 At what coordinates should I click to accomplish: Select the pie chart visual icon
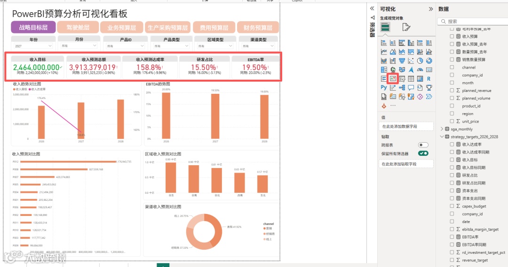point(420,61)
